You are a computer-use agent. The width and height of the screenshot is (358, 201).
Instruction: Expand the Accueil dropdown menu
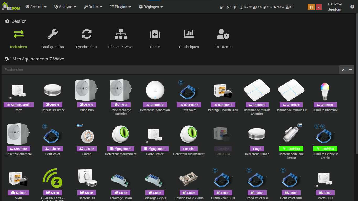(x=36, y=7)
